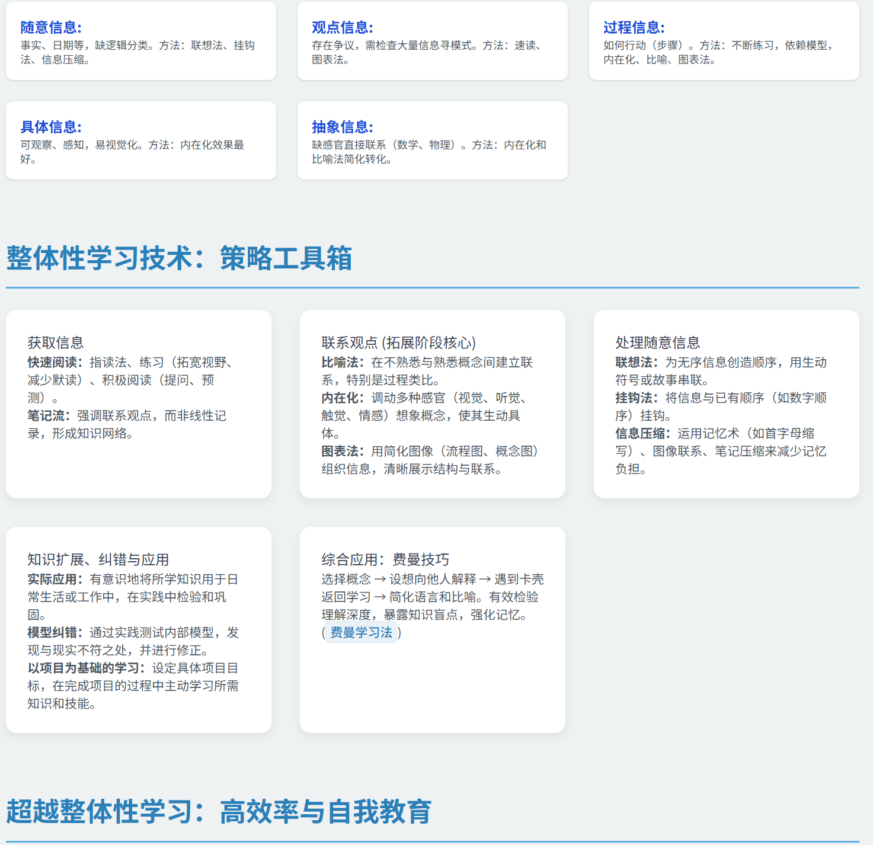Screen dimensions: 873x845
Task: Click the 整体性学习技术：策略工具箱 section heading
Action: (x=179, y=258)
